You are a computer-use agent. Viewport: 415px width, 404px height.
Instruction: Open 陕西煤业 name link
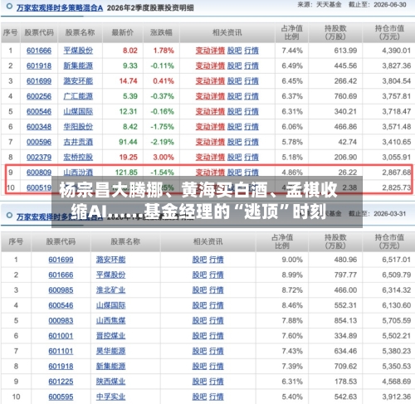[x=110, y=382]
